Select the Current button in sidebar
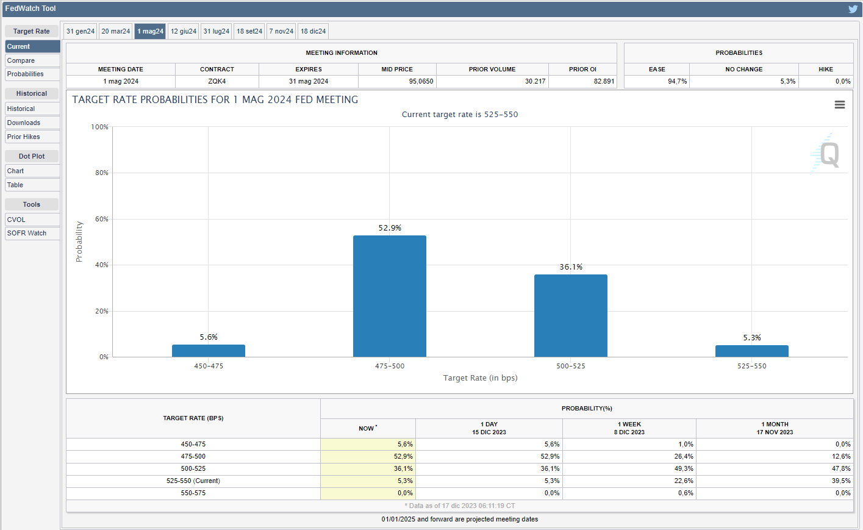Image resolution: width=863 pixels, height=530 pixels. coord(32,46)
